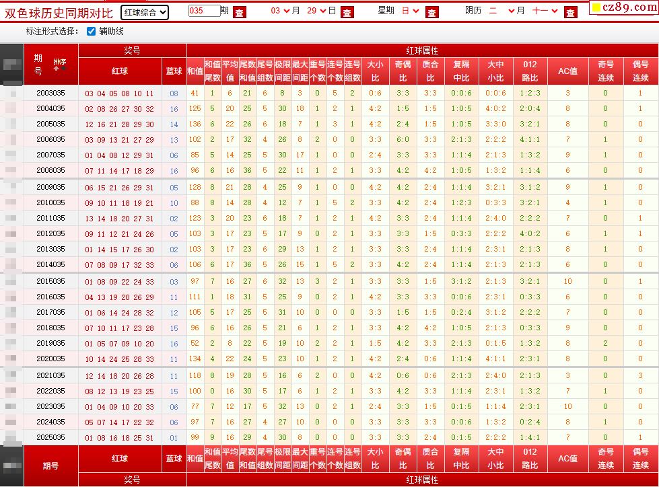Open the weekday dropdown showing 日
The height and width of the screenshot is (487, 659).
click(410, 11)
